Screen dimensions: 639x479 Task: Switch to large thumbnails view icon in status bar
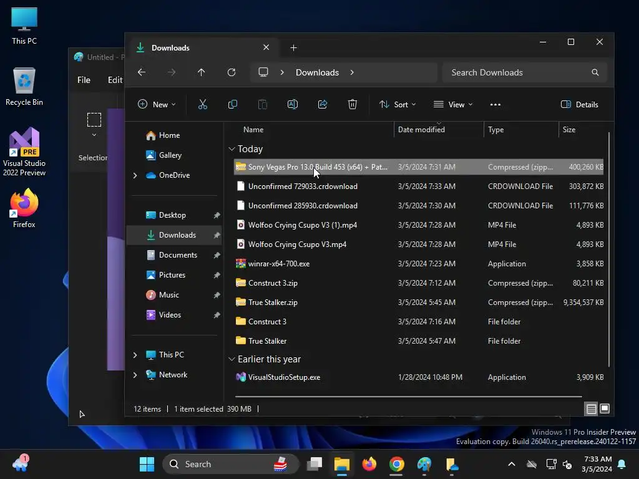[x=605, y=409]
